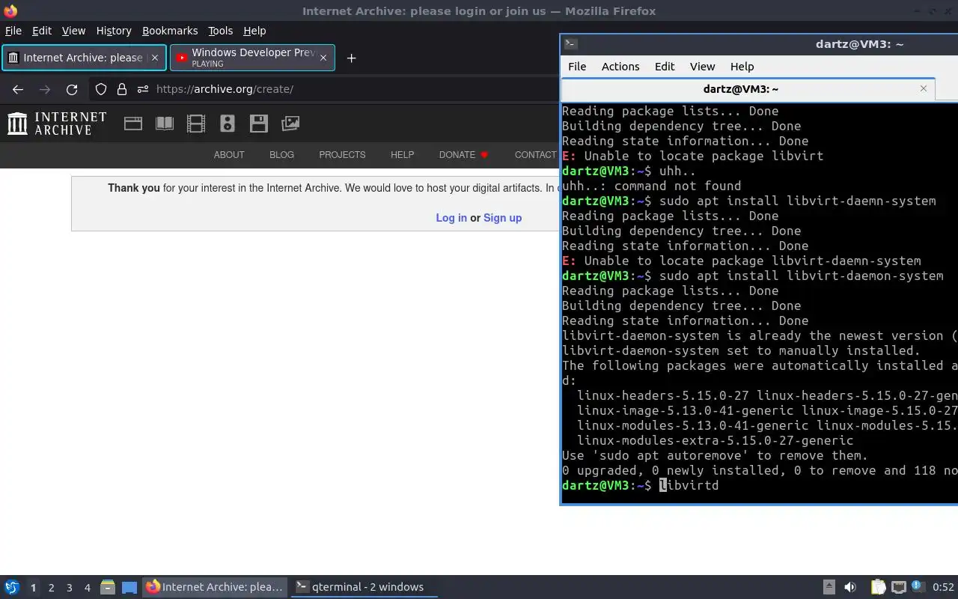Open the Images icon in the Archive header

pyautogui.click(x=290, y=124)
